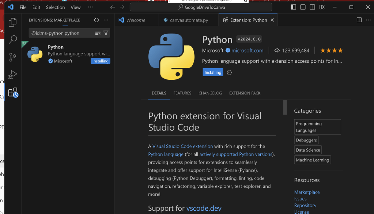Open the File menu
374x214 pixels.
point(23,7)
